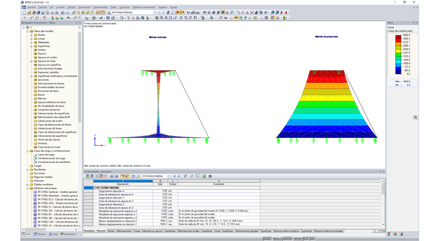The height and width of the screenshot is (241, 440).
Task: Click the Combinaciones de carga item icon
Action: point(35,158)
